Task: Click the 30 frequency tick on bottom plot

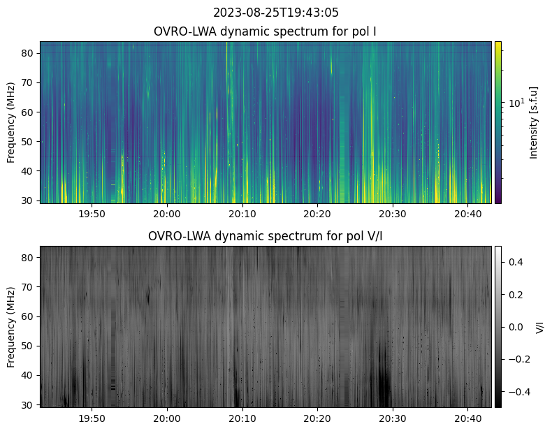Action: [x=30, y=404]
